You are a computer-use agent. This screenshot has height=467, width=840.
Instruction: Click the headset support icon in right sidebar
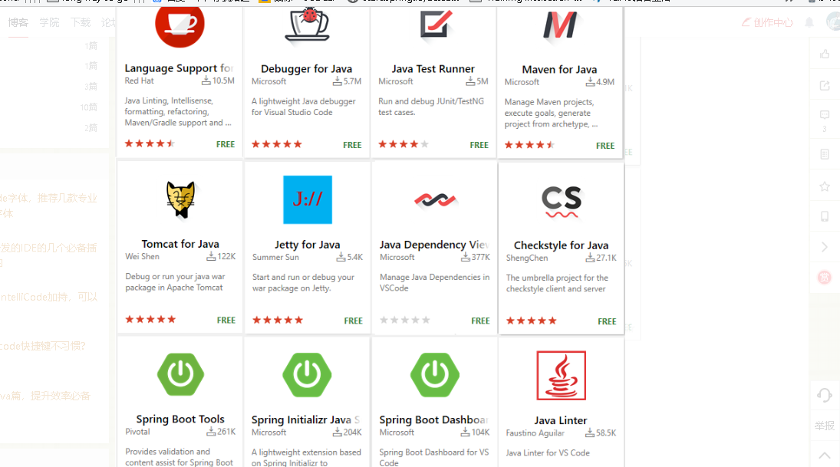pyautogui.click(x=825, y=395)
